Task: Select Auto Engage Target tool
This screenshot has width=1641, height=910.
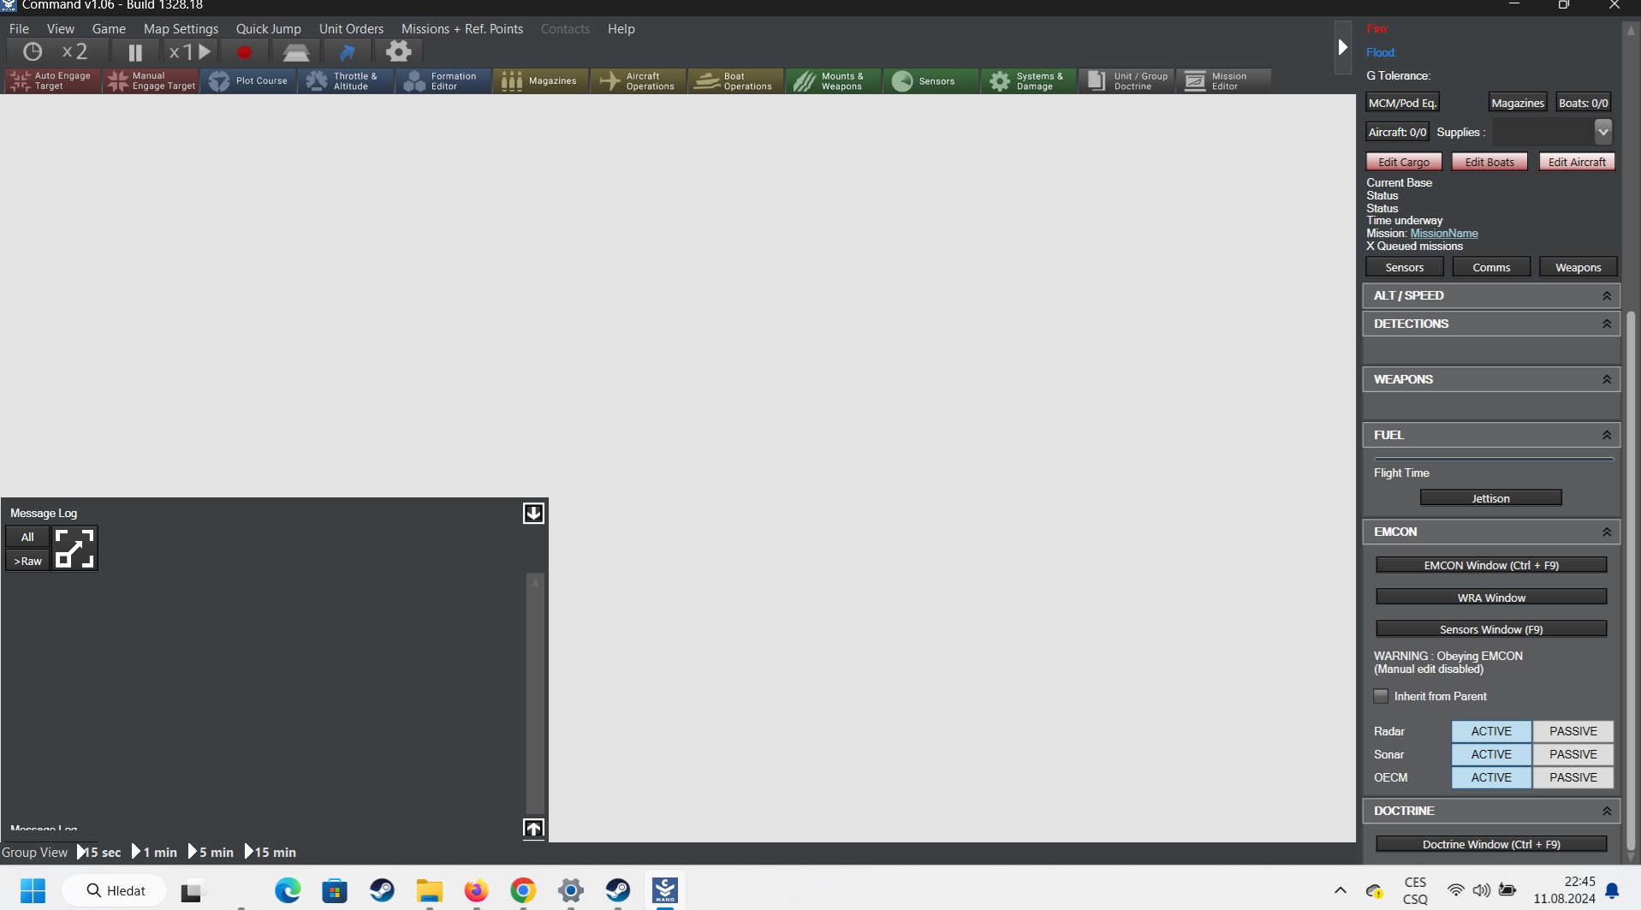Action: (52, 81)
